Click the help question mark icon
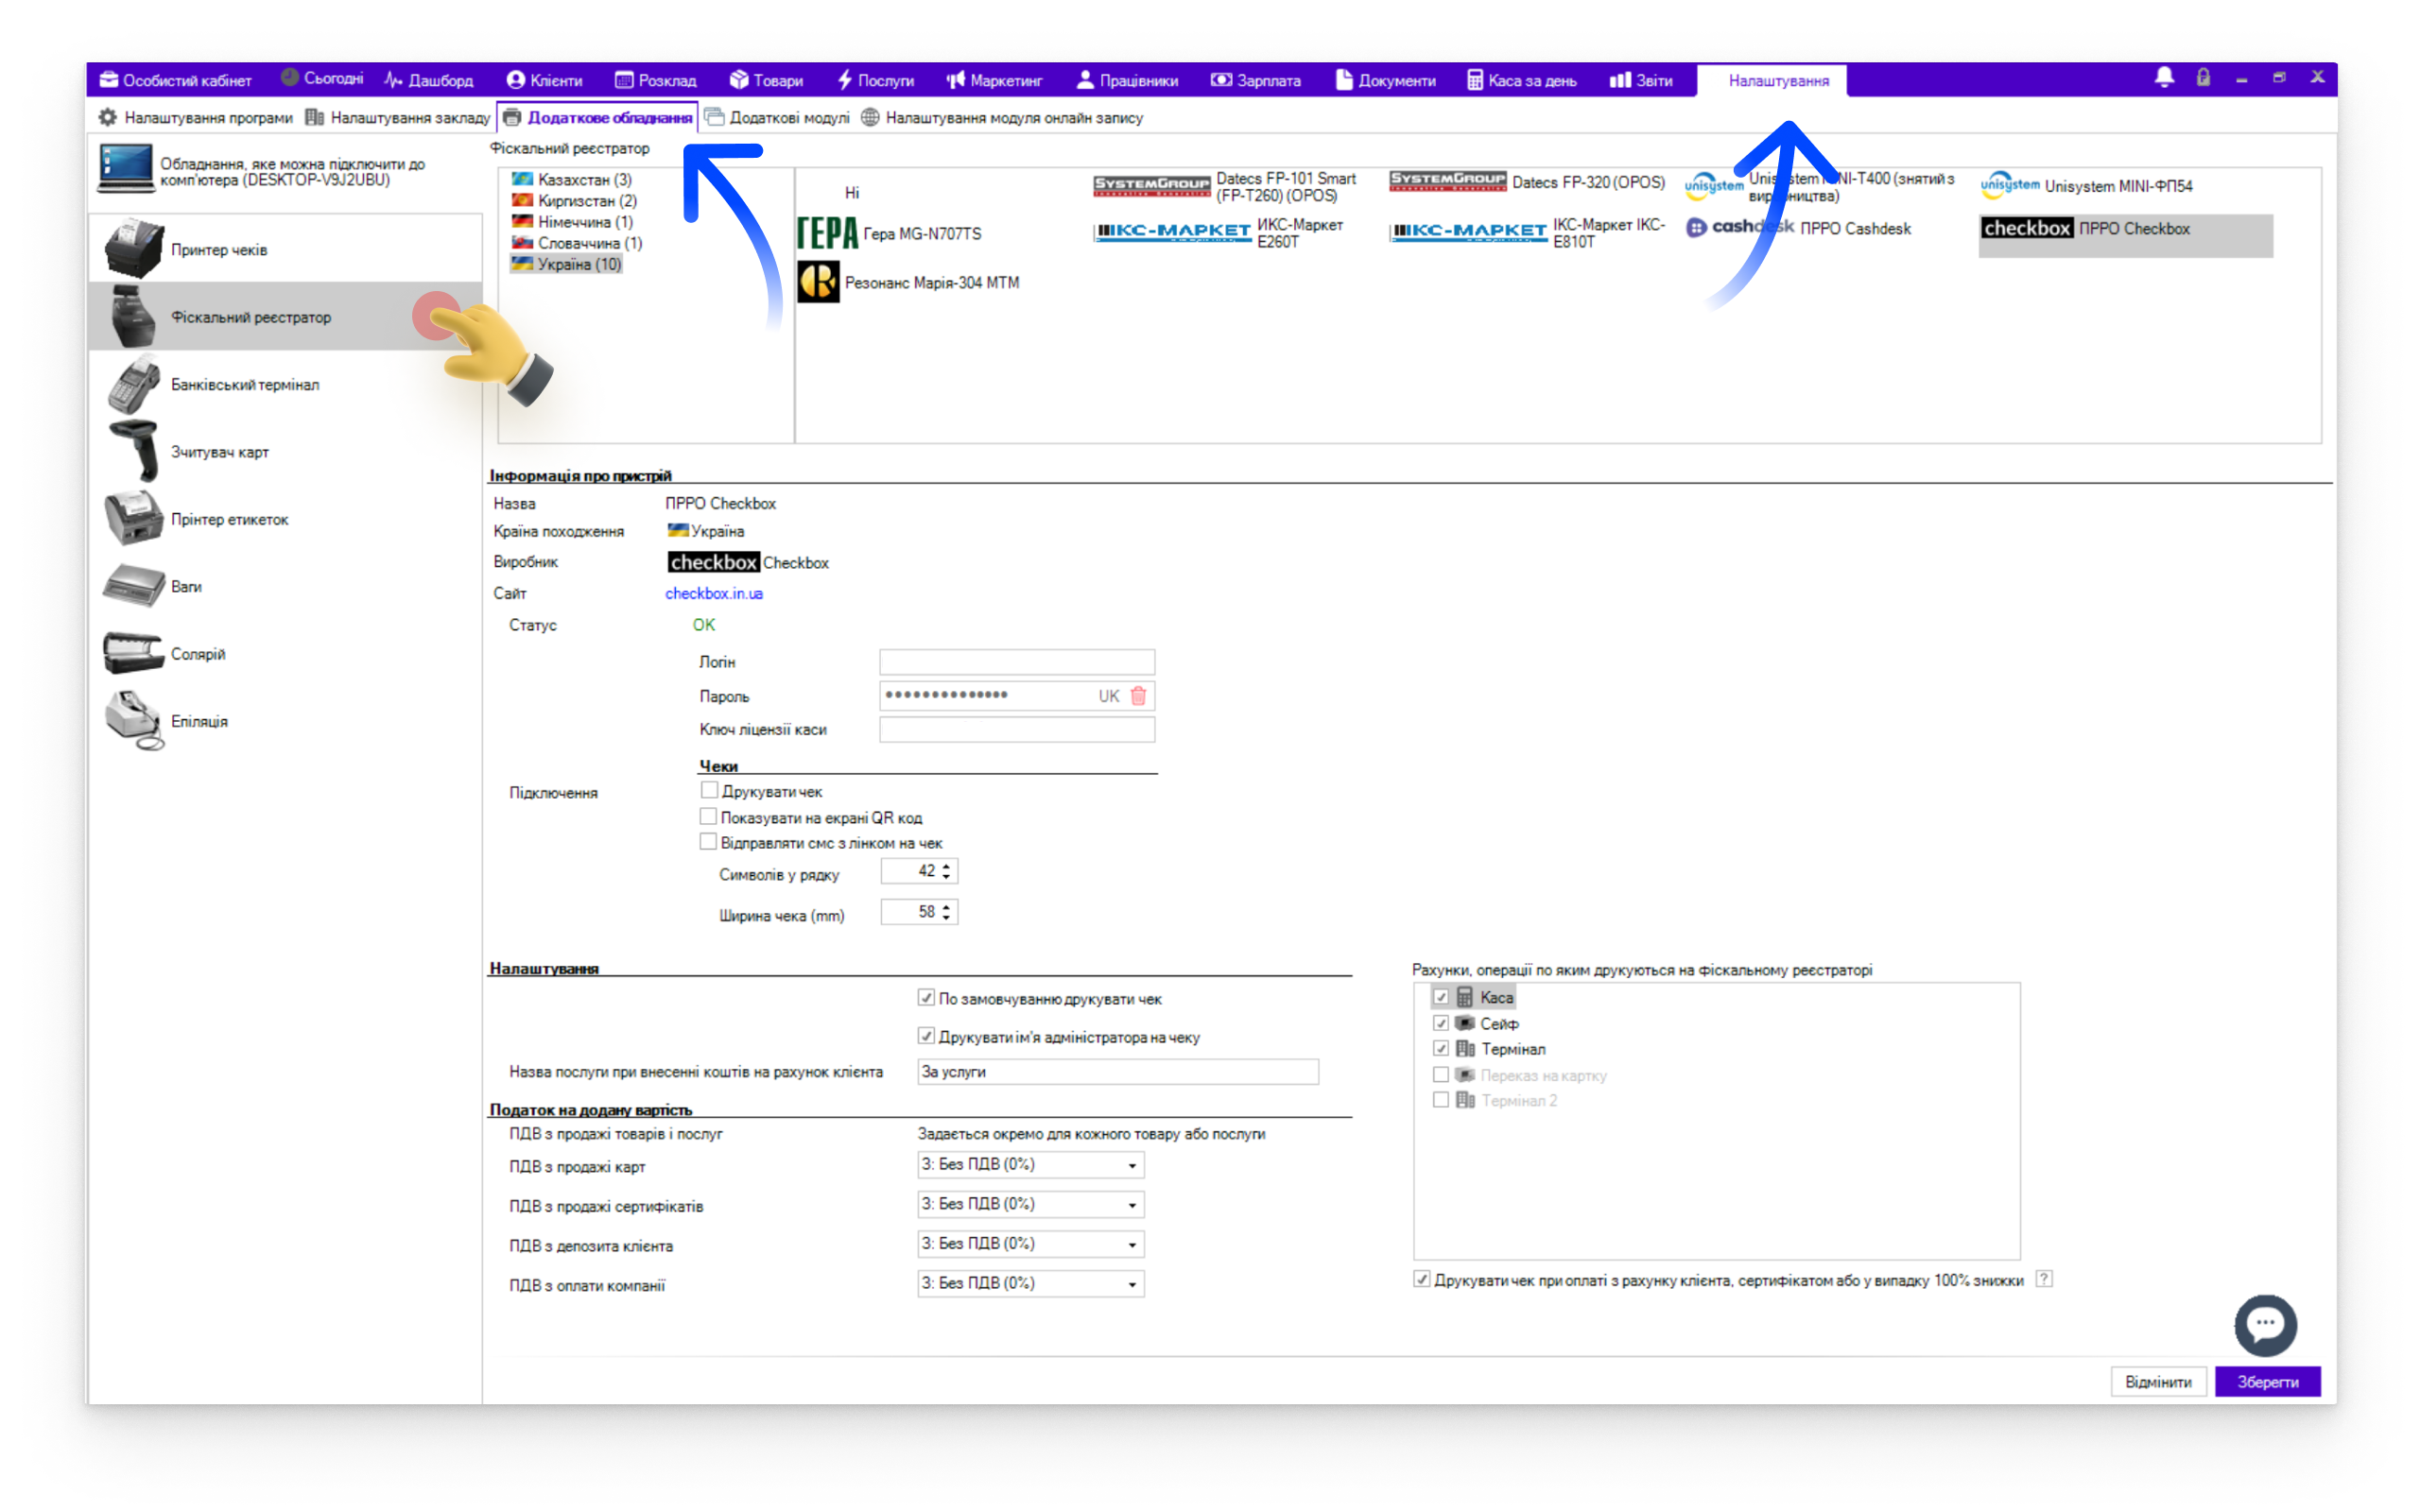 coord(2044,1279)
